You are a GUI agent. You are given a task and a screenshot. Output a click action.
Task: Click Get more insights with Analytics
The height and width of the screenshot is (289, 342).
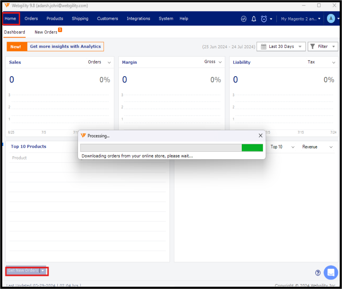click(66, 47)
